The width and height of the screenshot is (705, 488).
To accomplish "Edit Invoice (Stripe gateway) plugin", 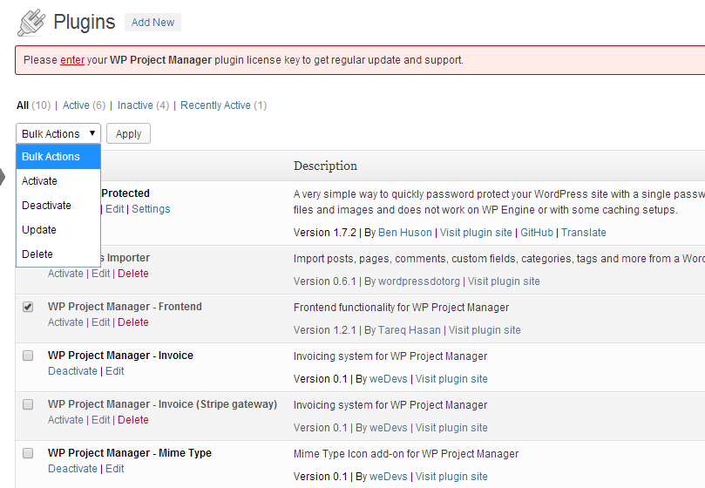I will [x=101, y=420].
